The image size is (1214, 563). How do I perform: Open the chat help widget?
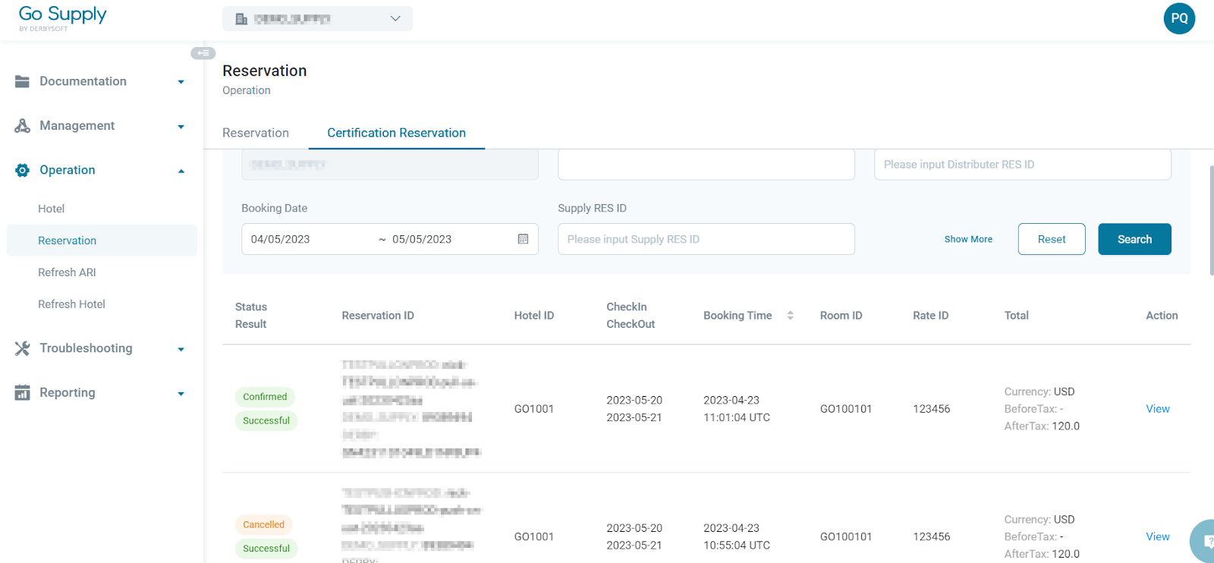1204,541
